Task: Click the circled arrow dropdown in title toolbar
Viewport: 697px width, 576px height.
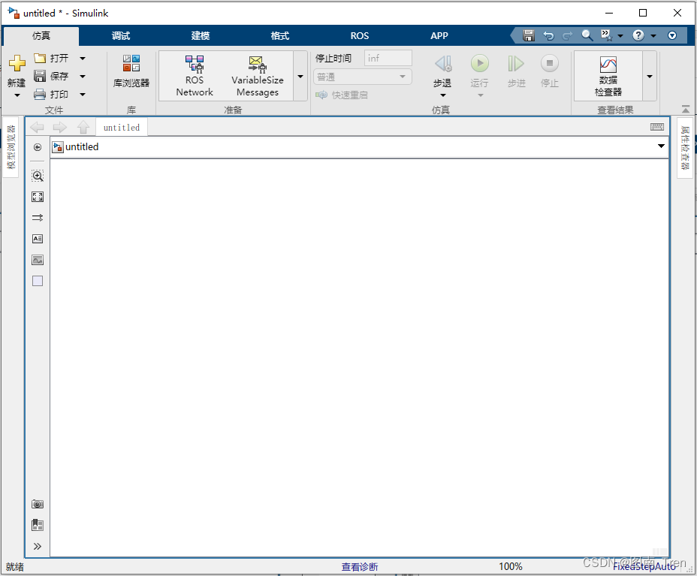Action: [672, 35]
